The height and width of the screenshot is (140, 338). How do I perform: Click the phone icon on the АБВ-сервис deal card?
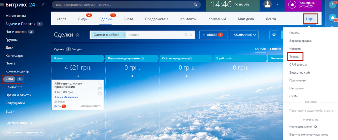click(x=100, y=83)
